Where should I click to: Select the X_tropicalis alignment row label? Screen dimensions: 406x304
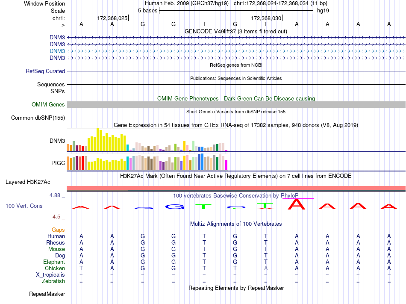tap(50, 275)
